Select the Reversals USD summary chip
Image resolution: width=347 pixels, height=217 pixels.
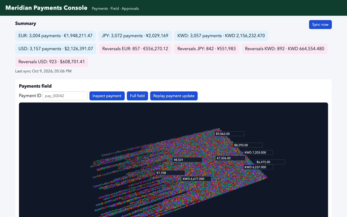(x=51, y=62)
